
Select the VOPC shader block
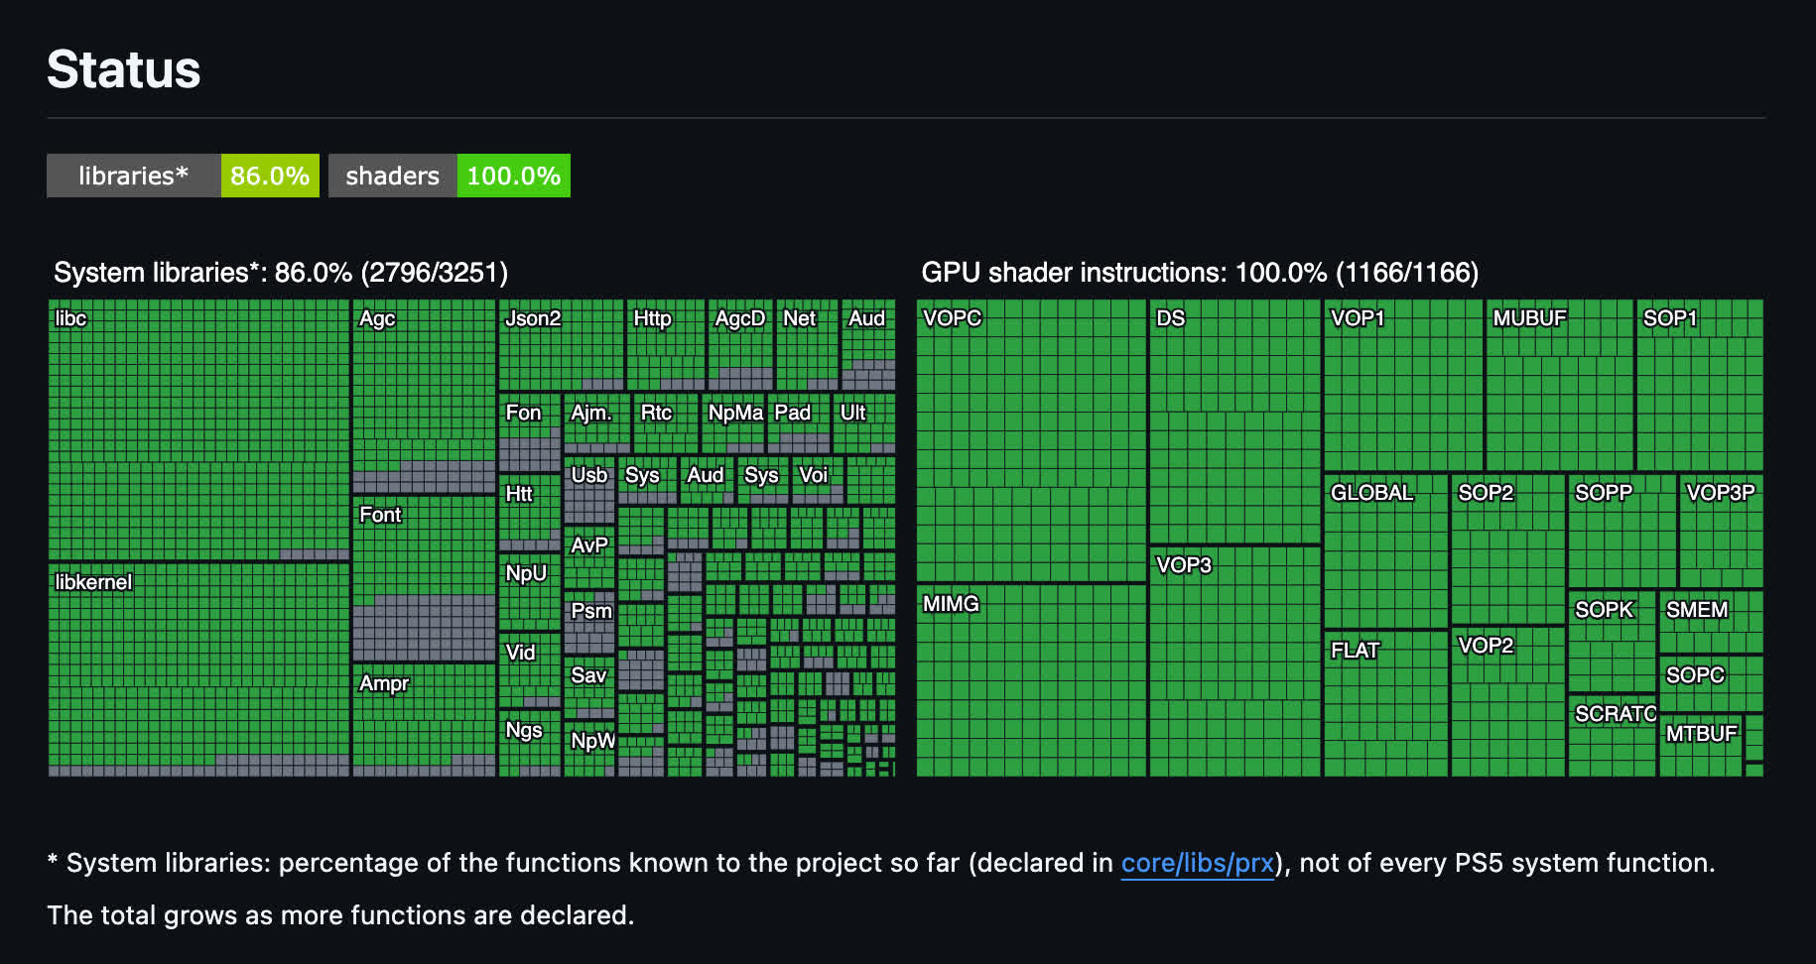coord(1031,440)
